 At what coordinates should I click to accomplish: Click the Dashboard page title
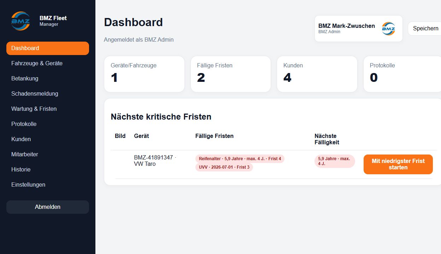pyautogui.click(x=133, y=22)
